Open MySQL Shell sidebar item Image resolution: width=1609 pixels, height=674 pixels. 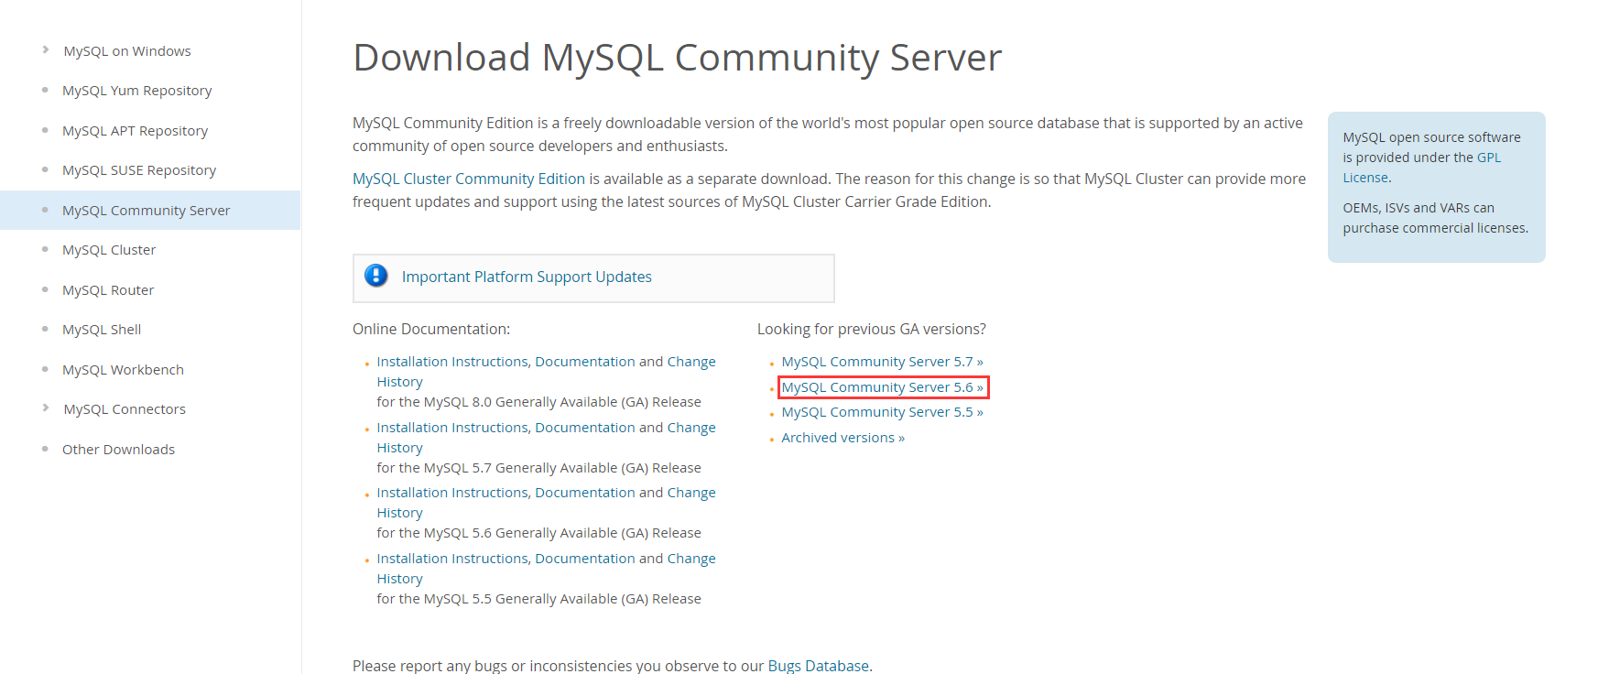pyautogui.click(x=102, y=330)
